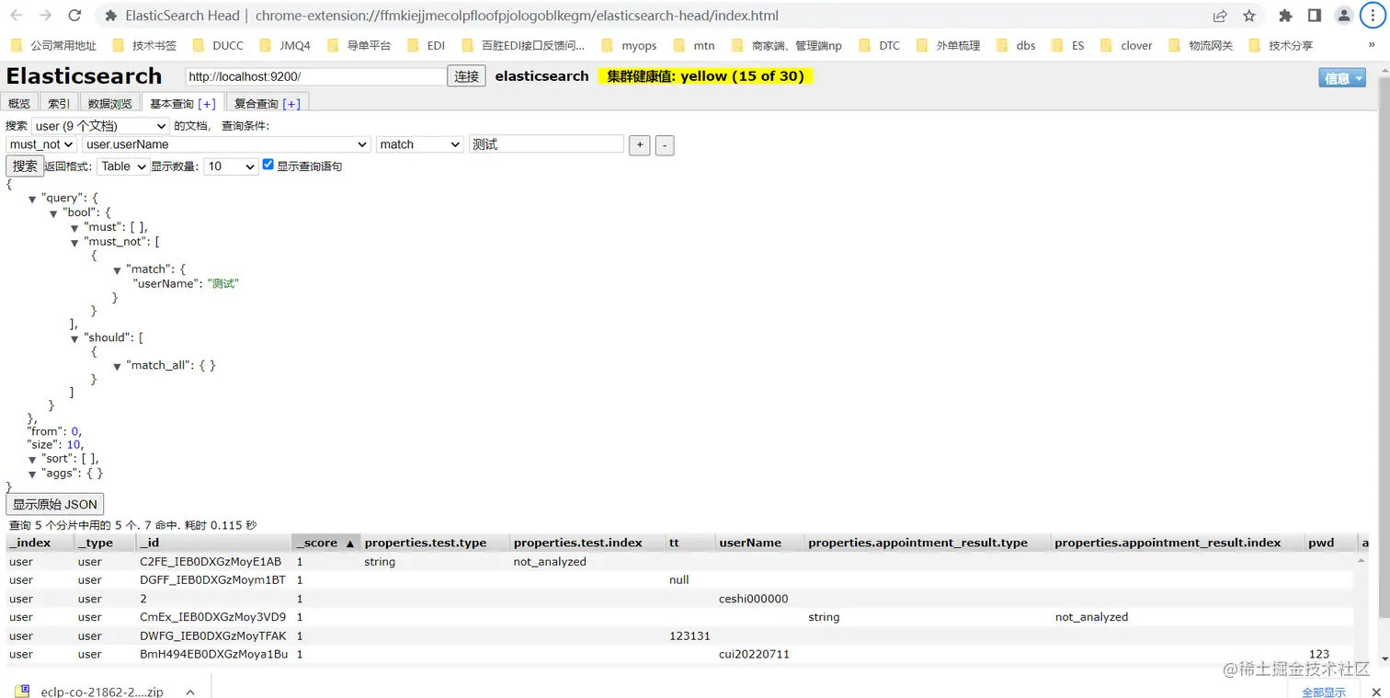The width and height of the screenshot is (1390, 698).
Task: Toggle the "aggs" JSON node triangle
Action: 32,475
